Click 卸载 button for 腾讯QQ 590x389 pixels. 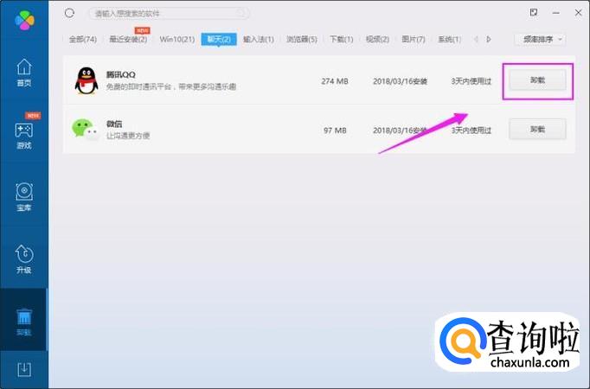537,80
